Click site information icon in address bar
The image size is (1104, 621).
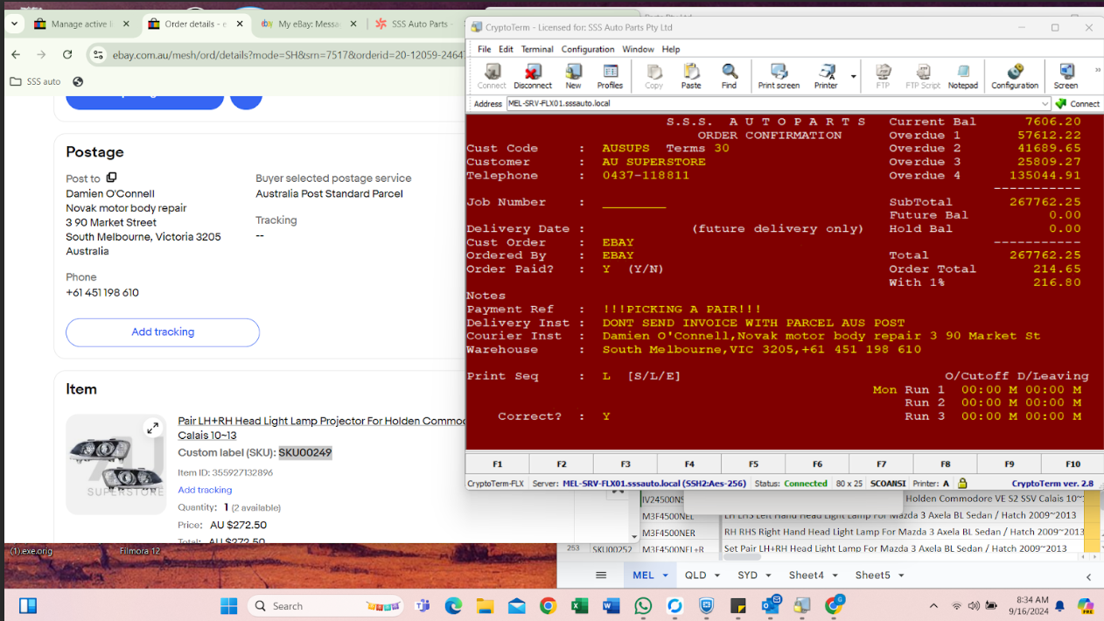point(99,54)
